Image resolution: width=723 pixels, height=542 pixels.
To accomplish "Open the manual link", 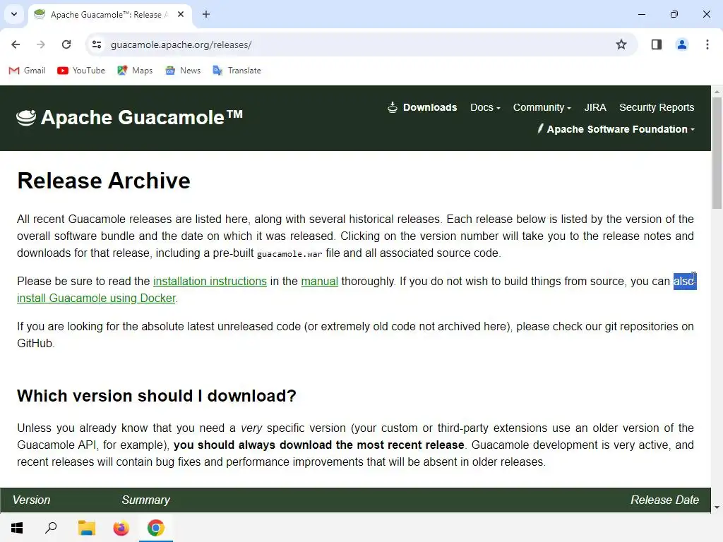I will click(320, 281).
